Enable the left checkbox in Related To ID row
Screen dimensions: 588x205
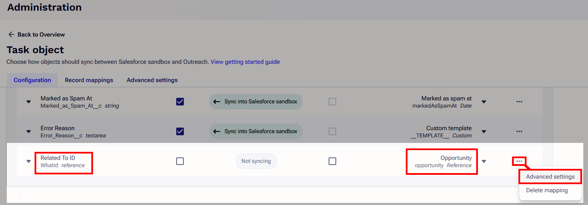tap(180, 161)
